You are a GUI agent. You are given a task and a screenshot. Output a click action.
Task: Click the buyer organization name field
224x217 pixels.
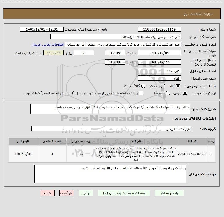[x=116, y=37]
